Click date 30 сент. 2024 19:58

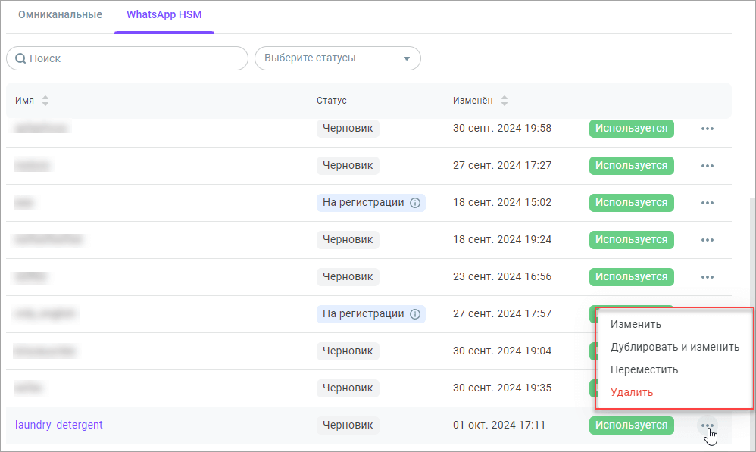coord(502,128)
